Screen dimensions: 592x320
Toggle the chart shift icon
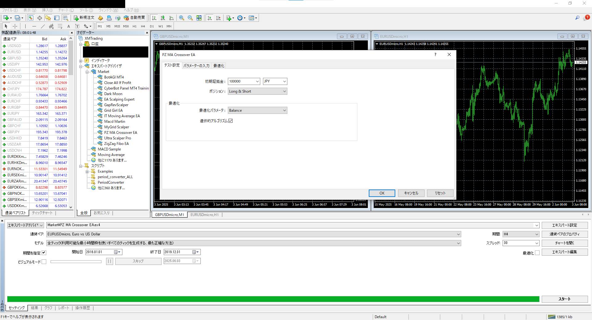tap(218, 18)
